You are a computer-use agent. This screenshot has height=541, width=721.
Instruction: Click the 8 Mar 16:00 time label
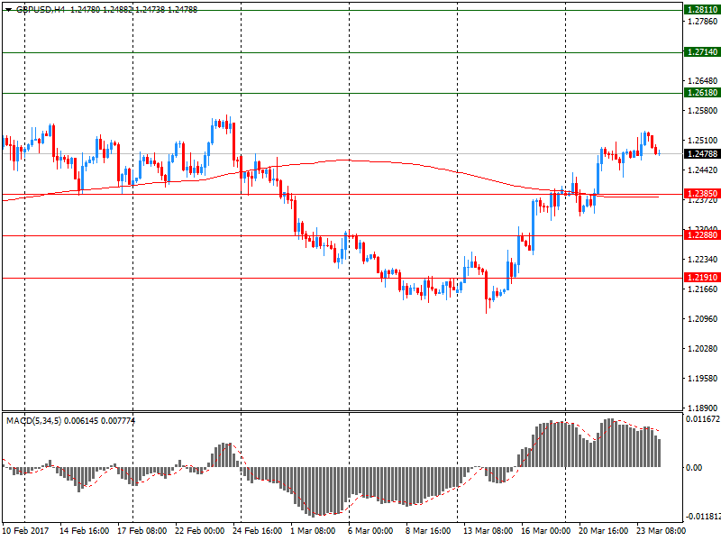pos(428,531)
